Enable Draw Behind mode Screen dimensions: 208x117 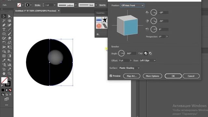6,95
